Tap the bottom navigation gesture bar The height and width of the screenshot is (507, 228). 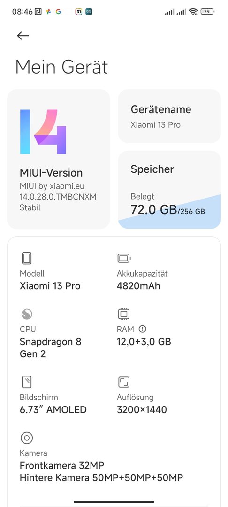click(x=114, y=502)
